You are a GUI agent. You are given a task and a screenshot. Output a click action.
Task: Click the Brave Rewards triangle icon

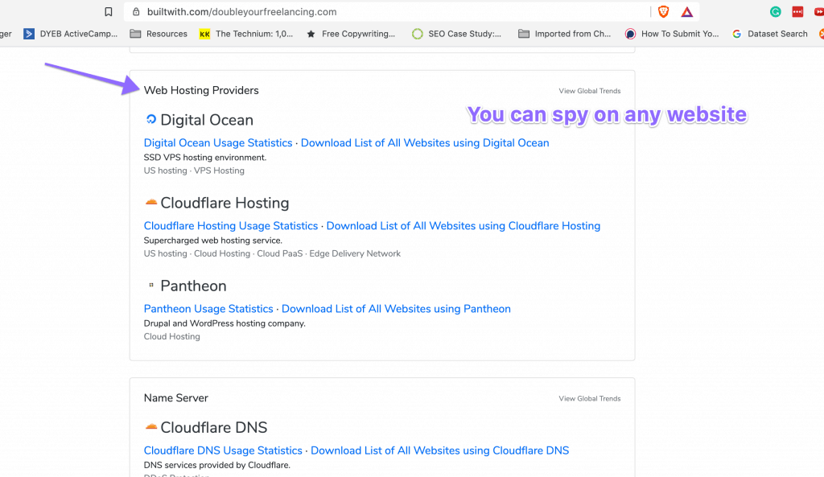click(x=687, y=11)
